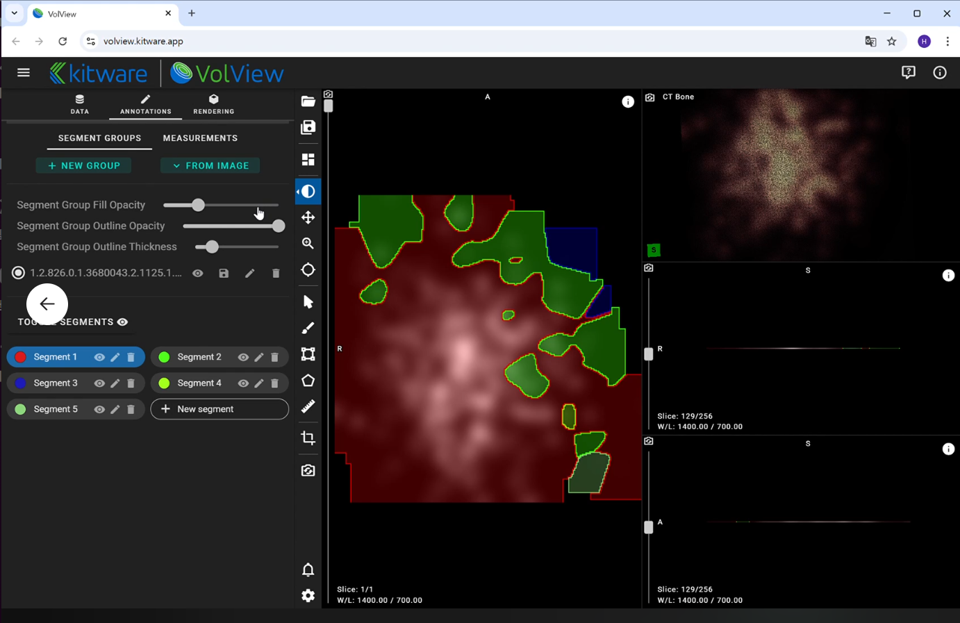Select the Polygon annotation tool

(308, 381)
